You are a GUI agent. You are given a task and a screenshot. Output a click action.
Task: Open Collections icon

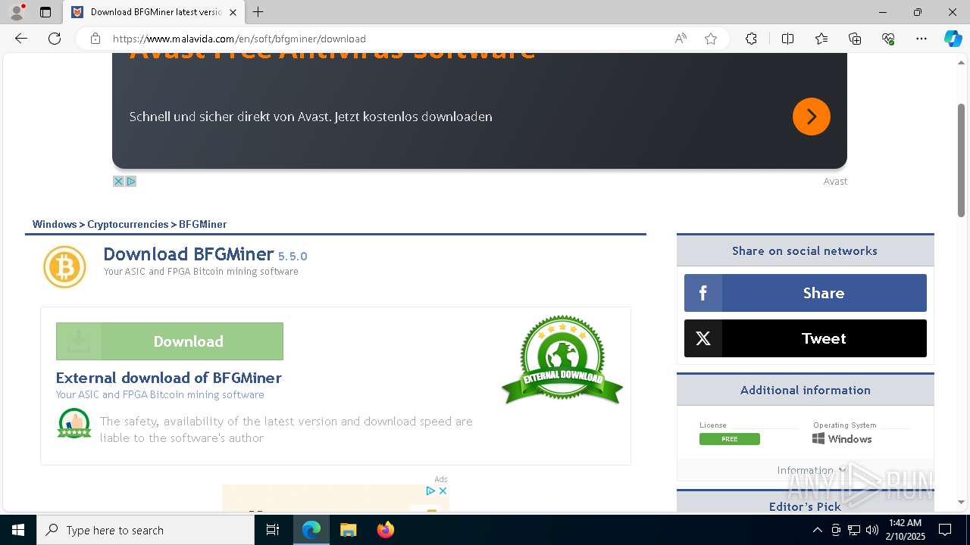pos(855,39)
